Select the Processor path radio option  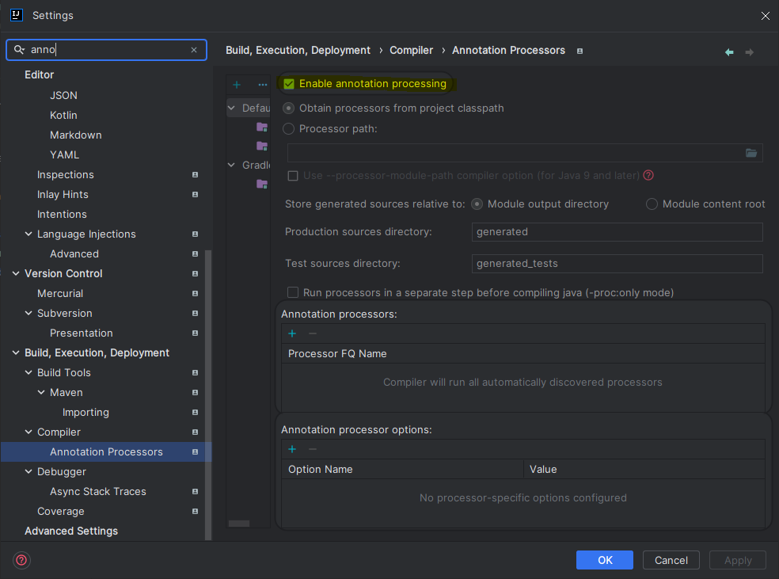(x=288, y=129)
